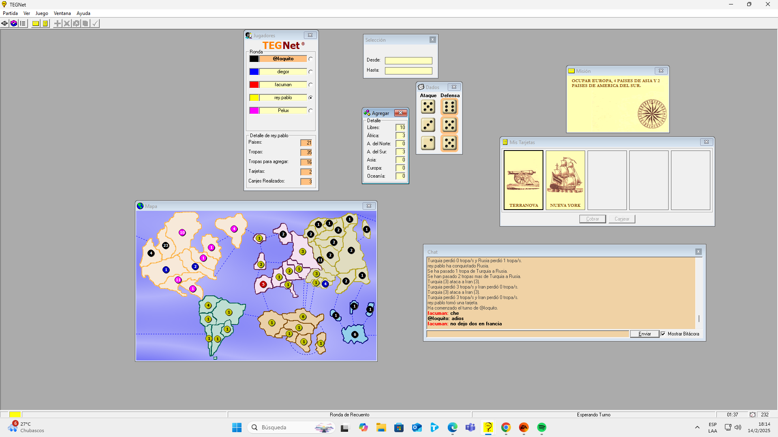Viewport: 778px width, 437px height.
Task: Select the NUEVA YORK ship card
Action: point(565,180)
